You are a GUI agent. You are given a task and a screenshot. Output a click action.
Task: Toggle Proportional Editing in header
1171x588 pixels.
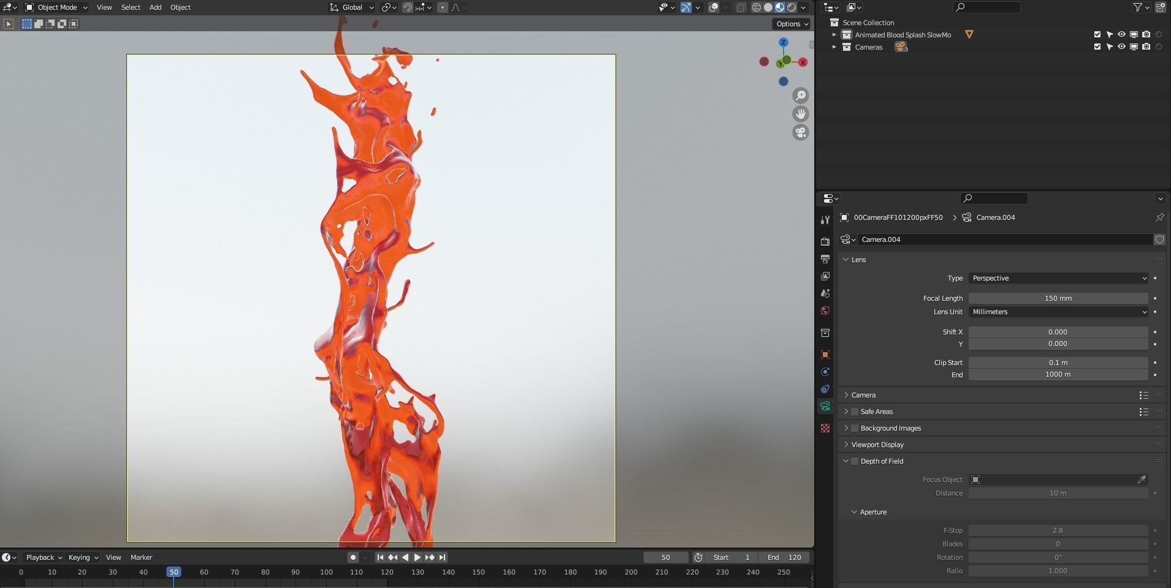443,7
